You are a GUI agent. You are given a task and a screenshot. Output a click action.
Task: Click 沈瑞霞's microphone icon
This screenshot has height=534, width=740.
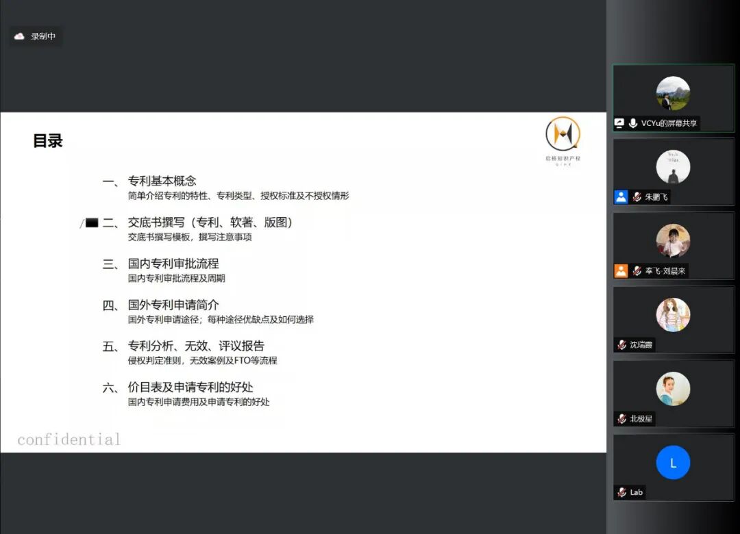point(623,344)
